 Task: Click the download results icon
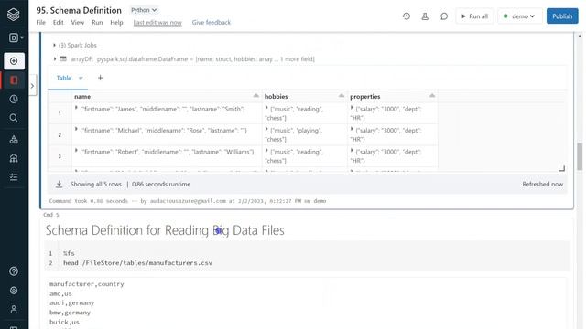click(59, 185)
